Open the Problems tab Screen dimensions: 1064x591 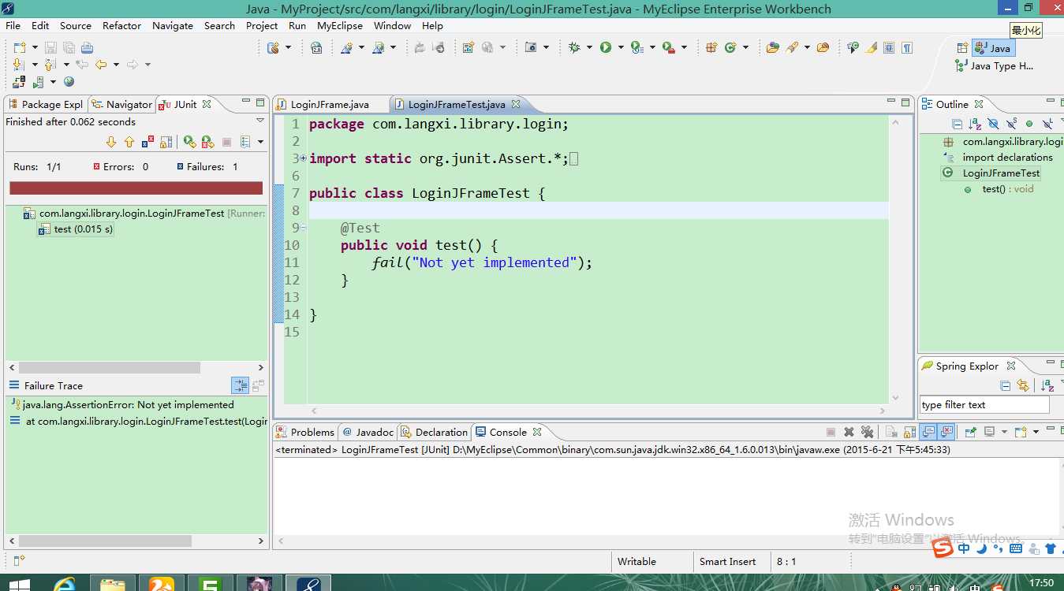306,432
